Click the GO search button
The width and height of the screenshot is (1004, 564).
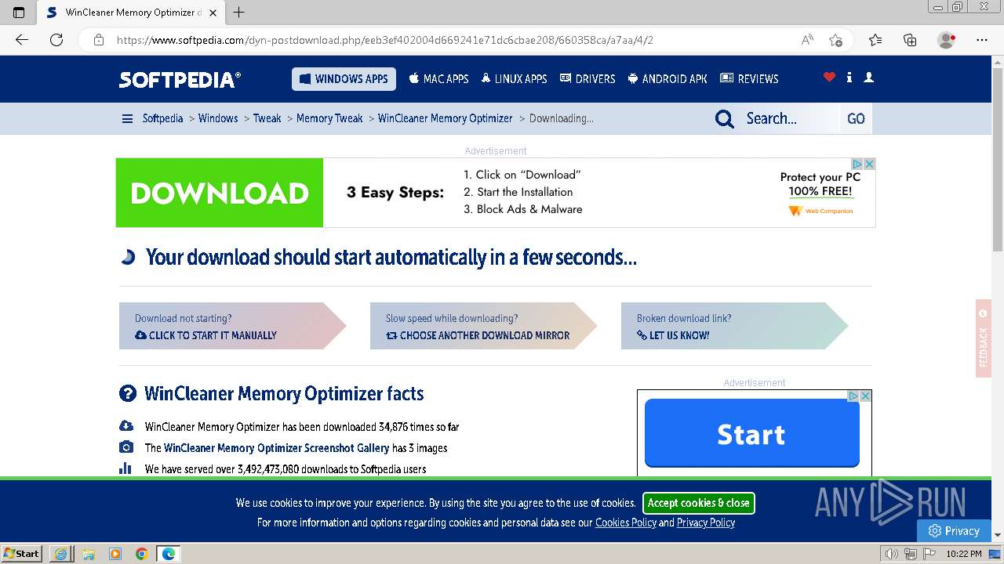(x=856, y=119)
